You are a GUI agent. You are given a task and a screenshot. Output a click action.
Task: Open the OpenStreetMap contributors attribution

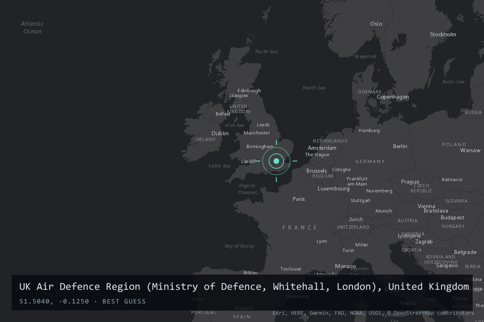point(430,313)
